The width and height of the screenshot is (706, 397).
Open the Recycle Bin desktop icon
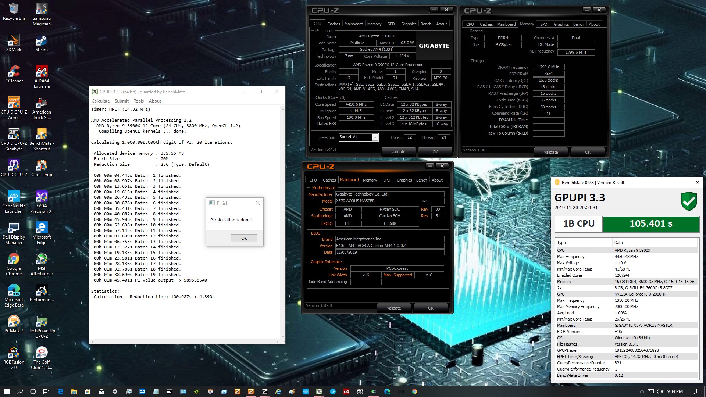point(14,12)
